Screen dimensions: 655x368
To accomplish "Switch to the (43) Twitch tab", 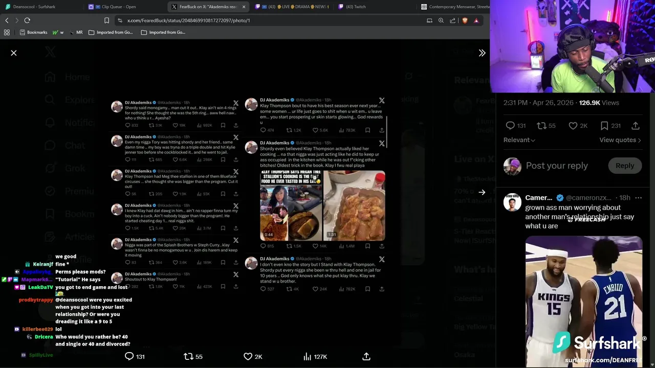I will [x=356, y=7].
